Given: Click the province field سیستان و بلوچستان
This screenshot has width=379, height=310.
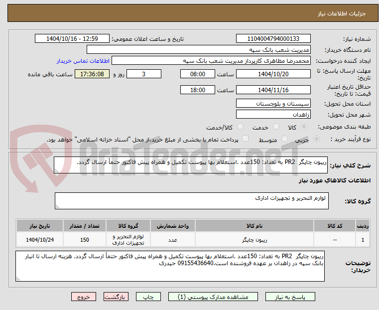Looking at the screenshot, I should pos(273,103).
